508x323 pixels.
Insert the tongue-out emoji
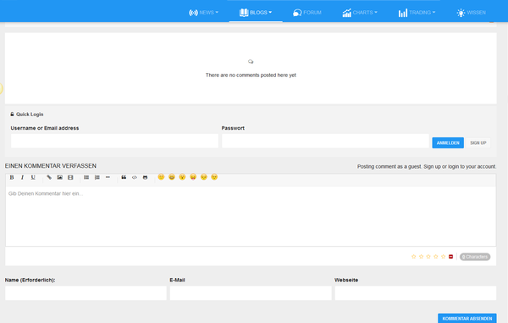tap(193, 176)
